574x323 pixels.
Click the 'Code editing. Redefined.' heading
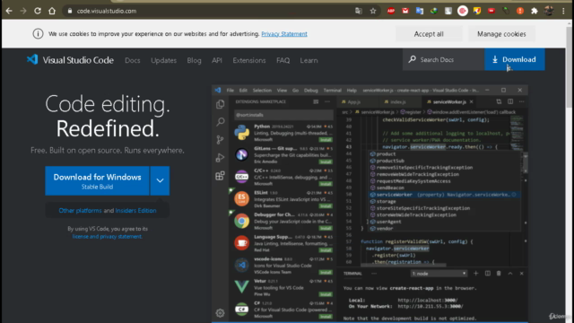108,116
